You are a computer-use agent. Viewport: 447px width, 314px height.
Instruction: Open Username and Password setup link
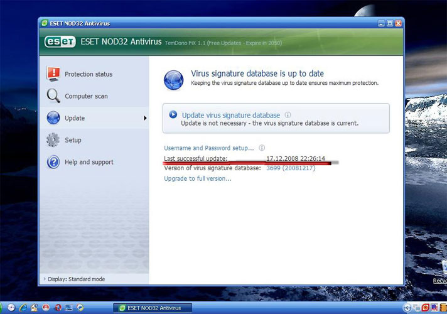click(208, 148)
